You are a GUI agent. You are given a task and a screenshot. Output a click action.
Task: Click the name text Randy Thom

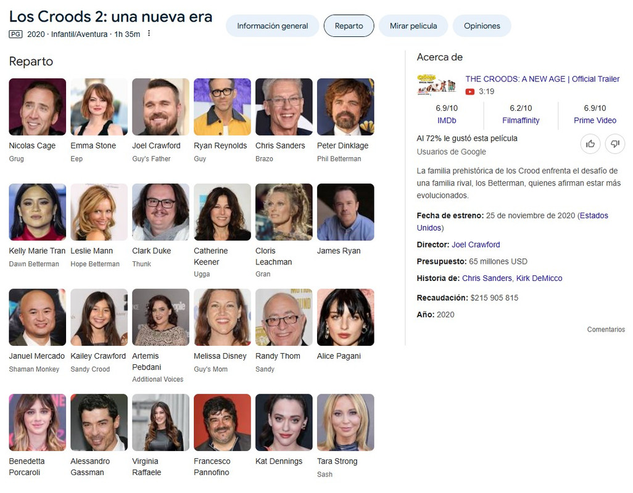[x=278, y=356]
